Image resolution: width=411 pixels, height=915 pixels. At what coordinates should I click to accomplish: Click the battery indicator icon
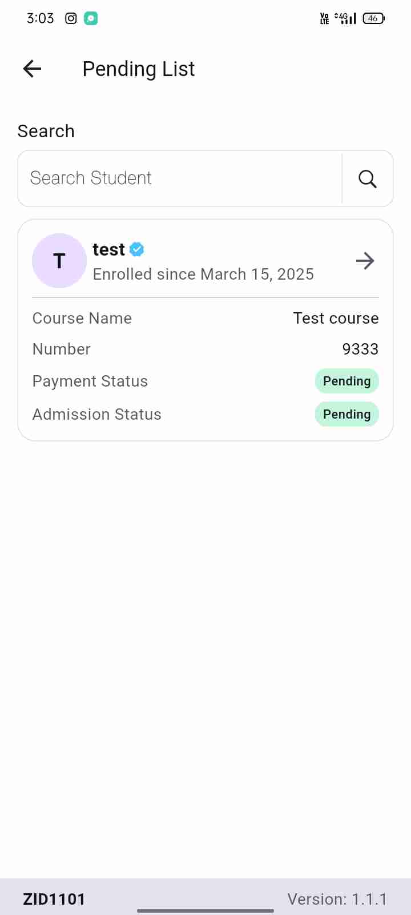coord(373,18)
